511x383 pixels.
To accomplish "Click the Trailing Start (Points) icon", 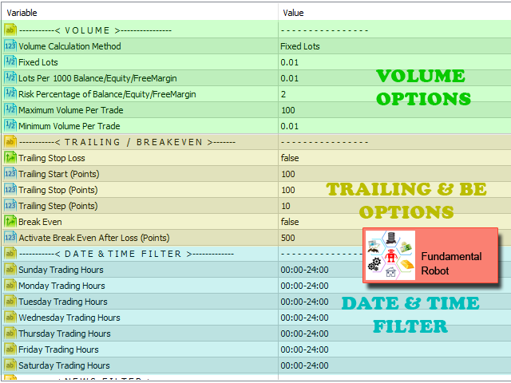I will (x=10, y=174).
